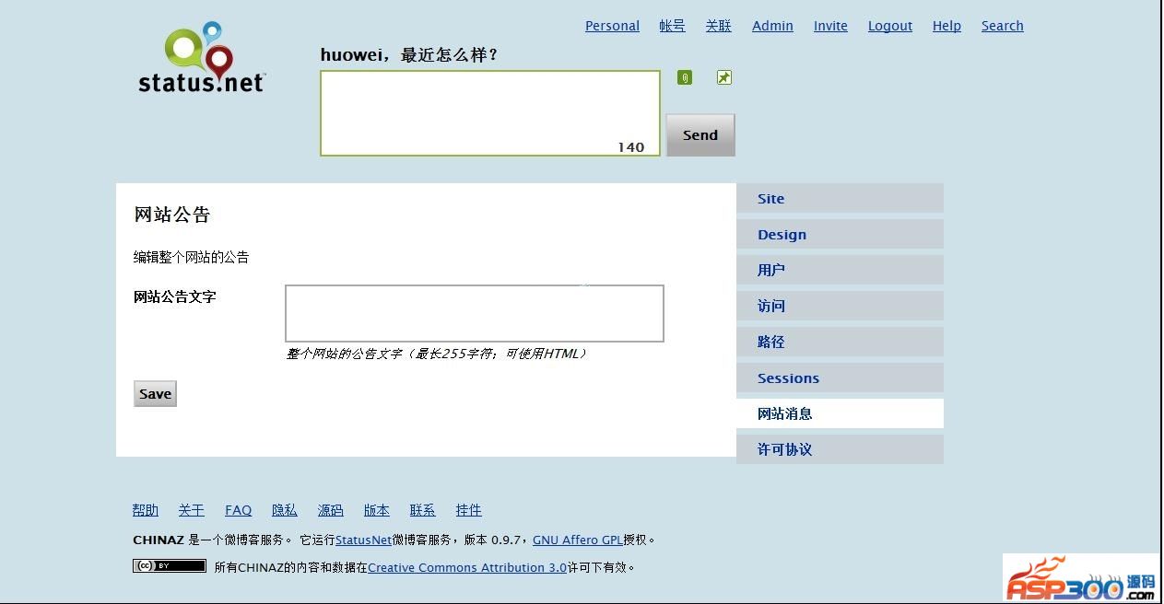Open the FAQ footer link
The height and width of the screenshot is (604, 1164).
click(239, 510)
